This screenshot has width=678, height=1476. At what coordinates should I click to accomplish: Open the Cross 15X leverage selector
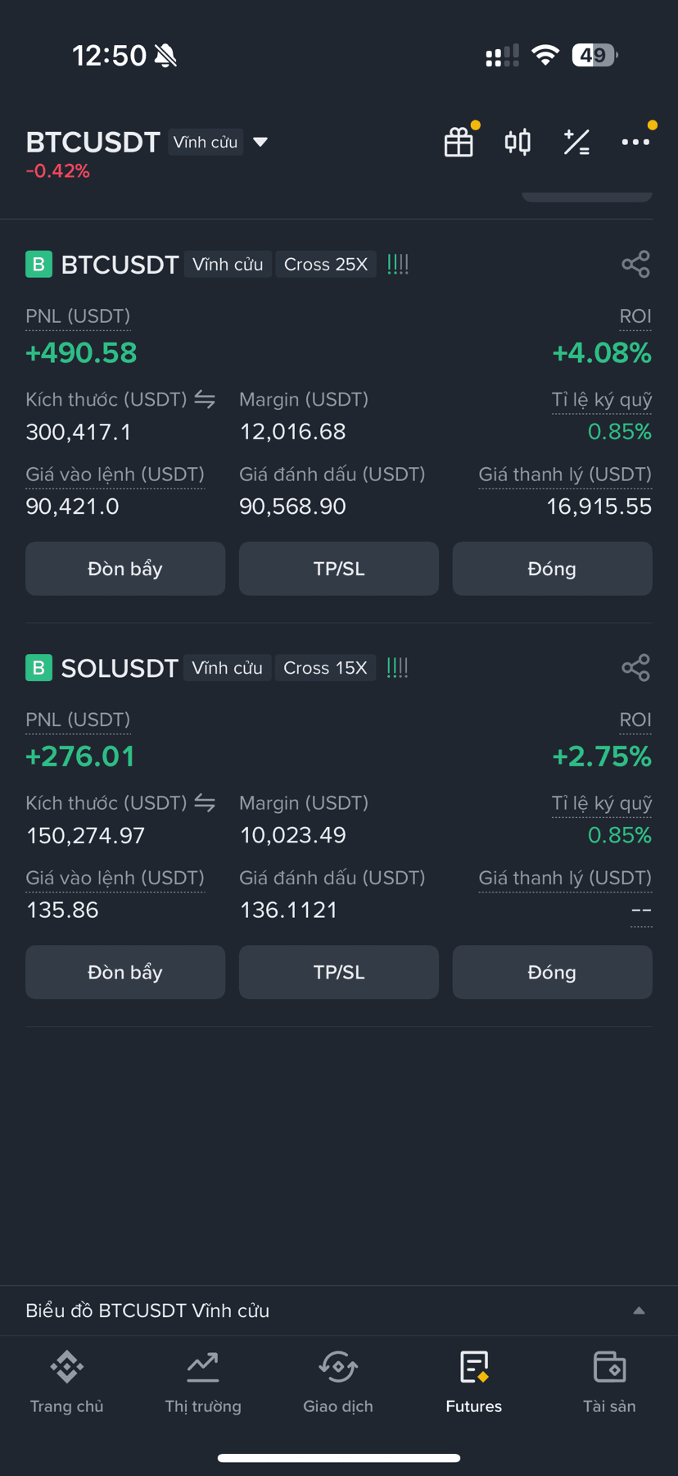[x=325, y=667]
